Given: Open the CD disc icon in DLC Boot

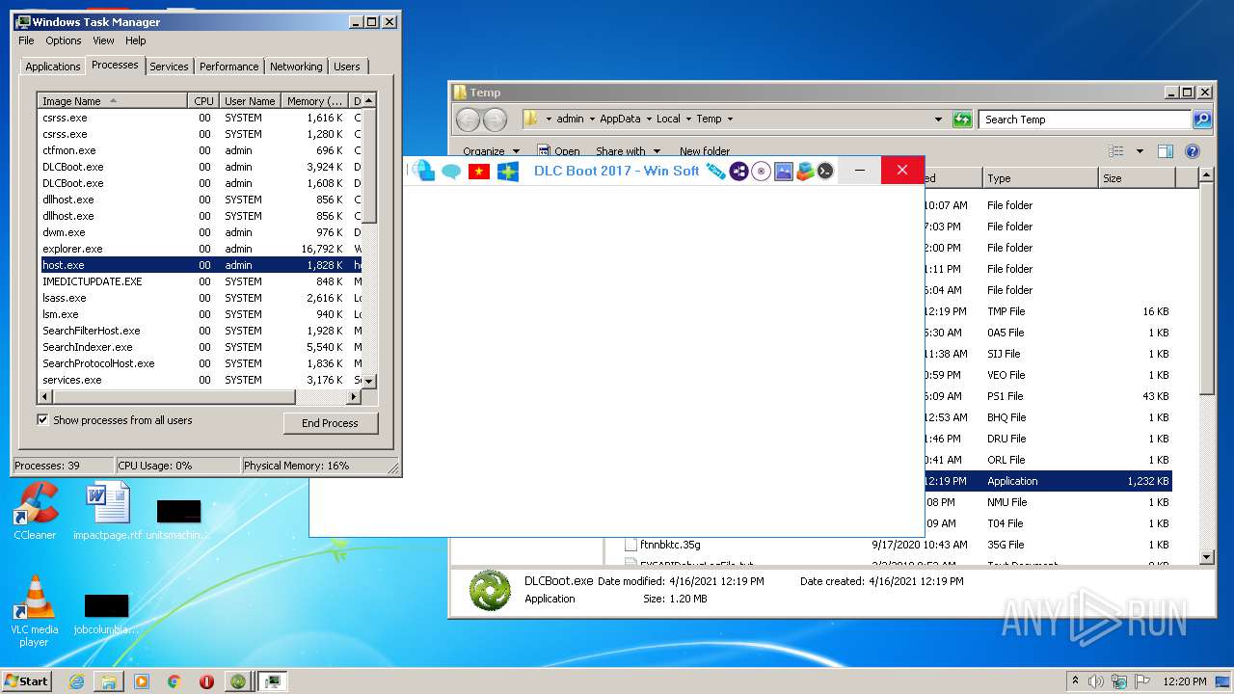Looking at the screenshot, I should 761,172.
